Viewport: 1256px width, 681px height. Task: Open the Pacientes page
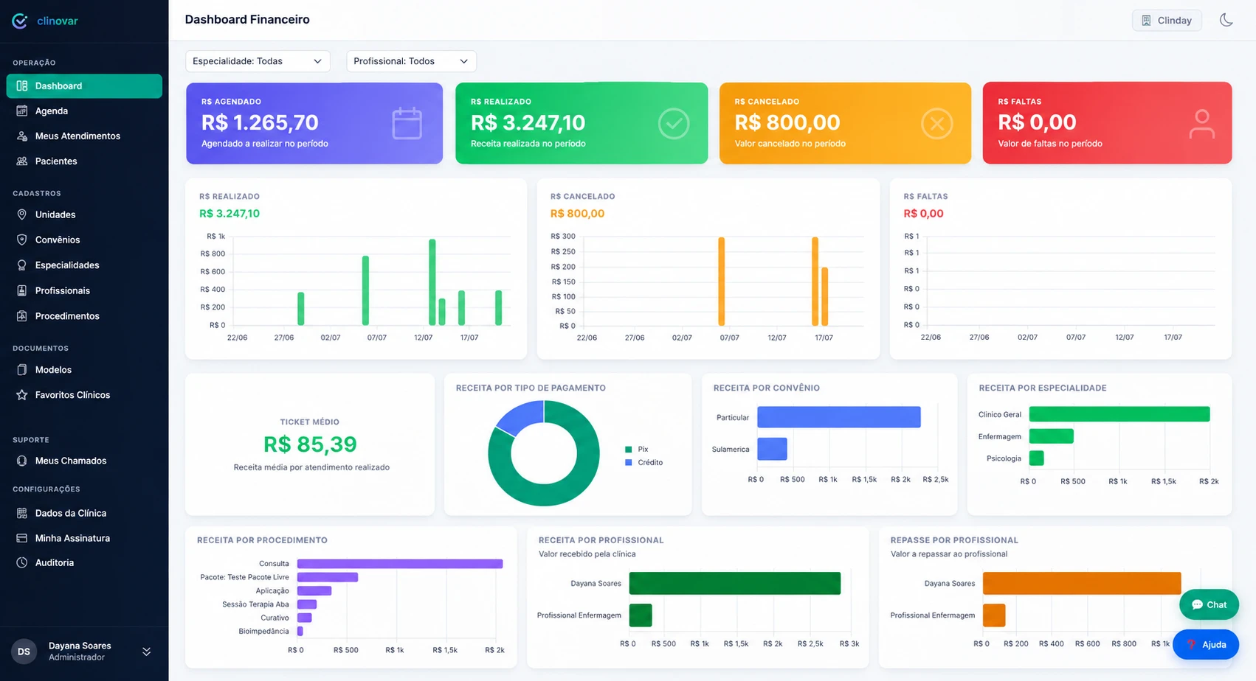coord(84,161)
